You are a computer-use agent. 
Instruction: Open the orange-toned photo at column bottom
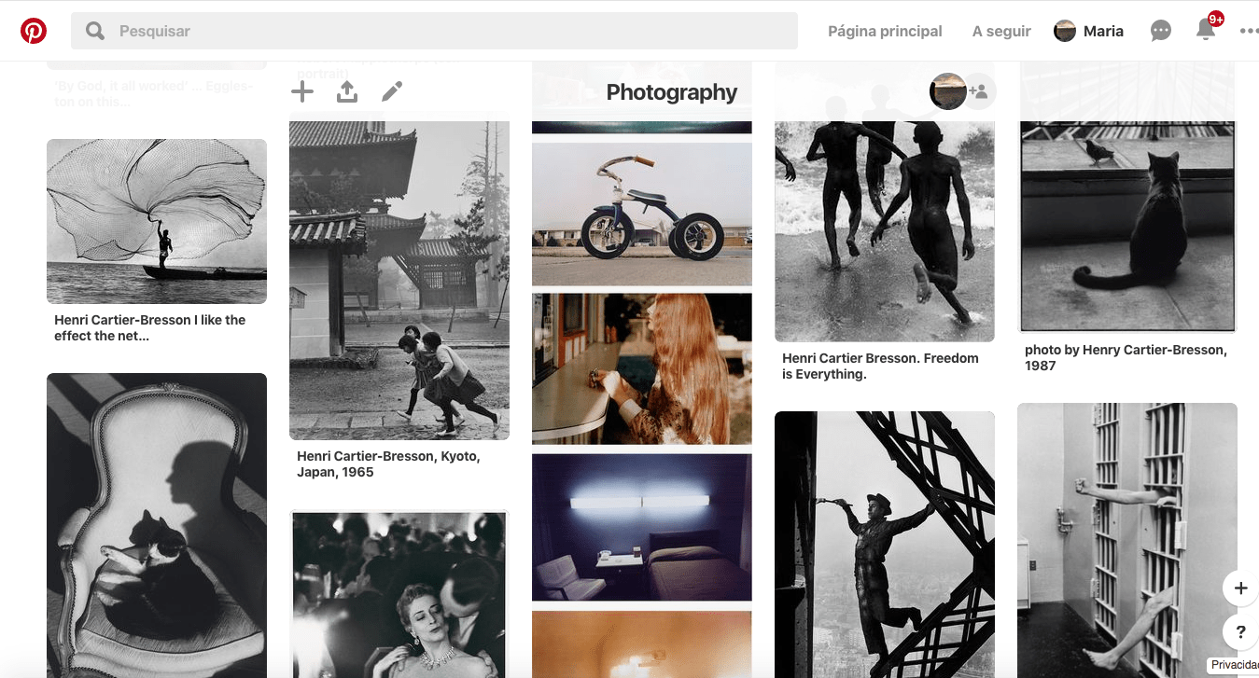coord(642,643)
